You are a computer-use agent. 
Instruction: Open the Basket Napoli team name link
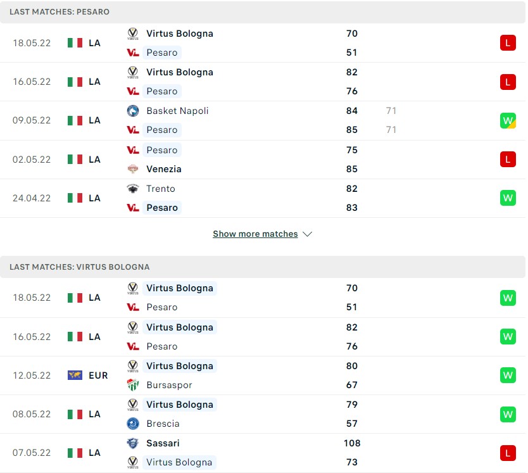coord(177,111)
